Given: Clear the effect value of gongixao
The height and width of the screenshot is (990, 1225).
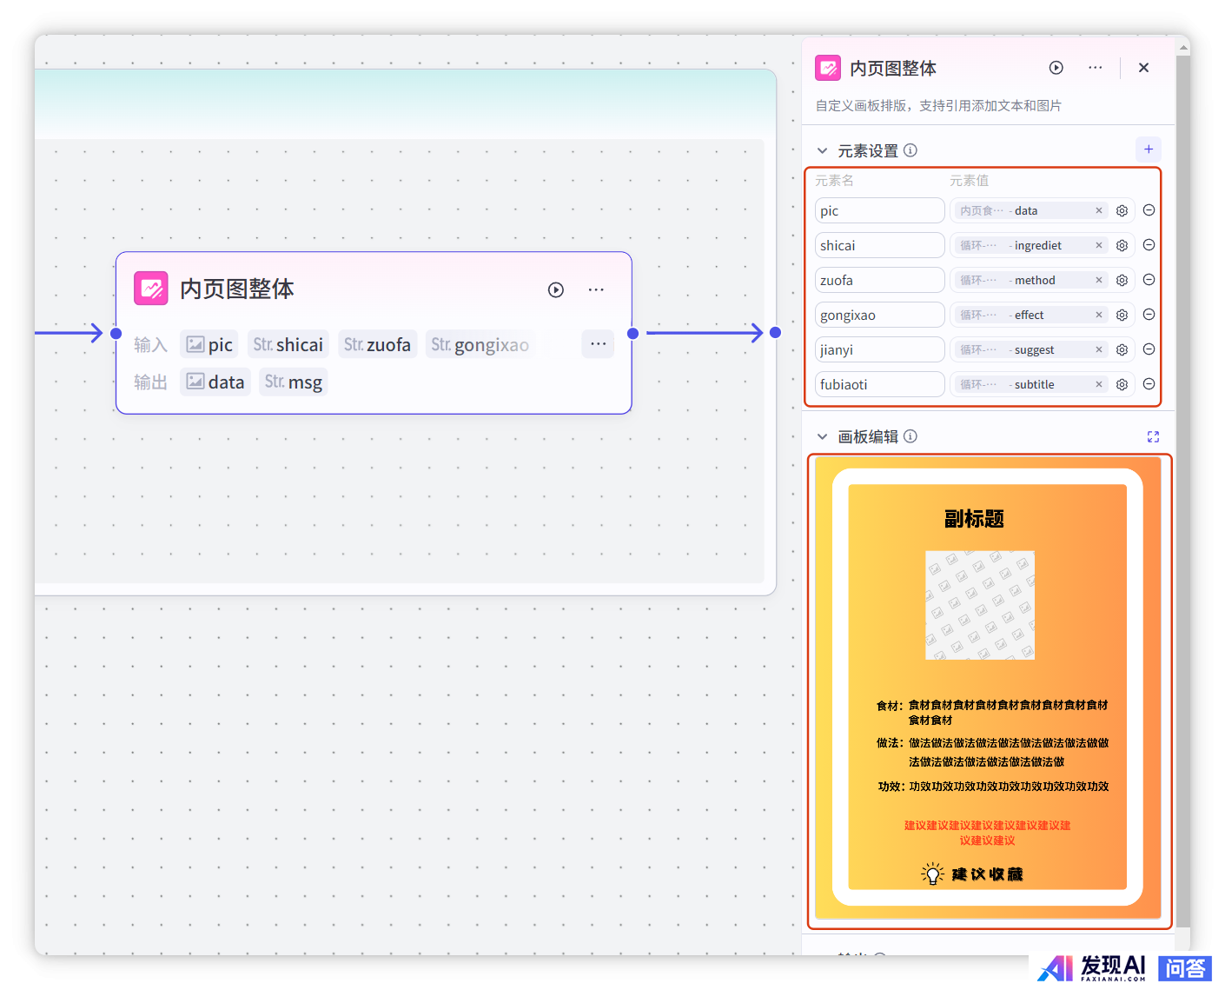Looking at the screenshot, I should tap(1098, 316).
